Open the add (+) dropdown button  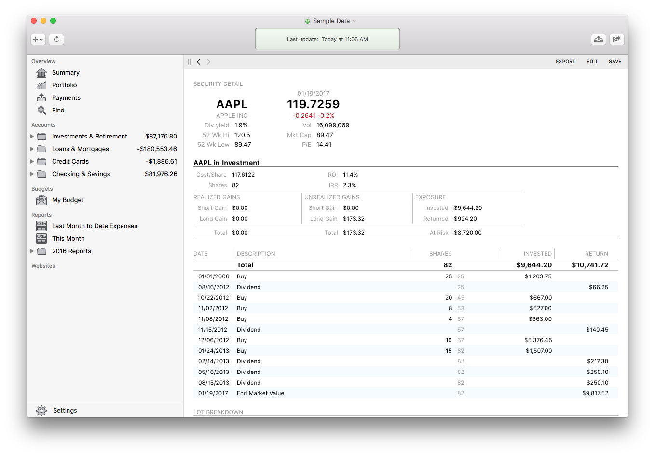[38, 40]
